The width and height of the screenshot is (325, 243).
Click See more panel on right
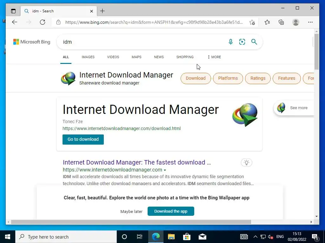pyautogui.click(x=294, y=108)
